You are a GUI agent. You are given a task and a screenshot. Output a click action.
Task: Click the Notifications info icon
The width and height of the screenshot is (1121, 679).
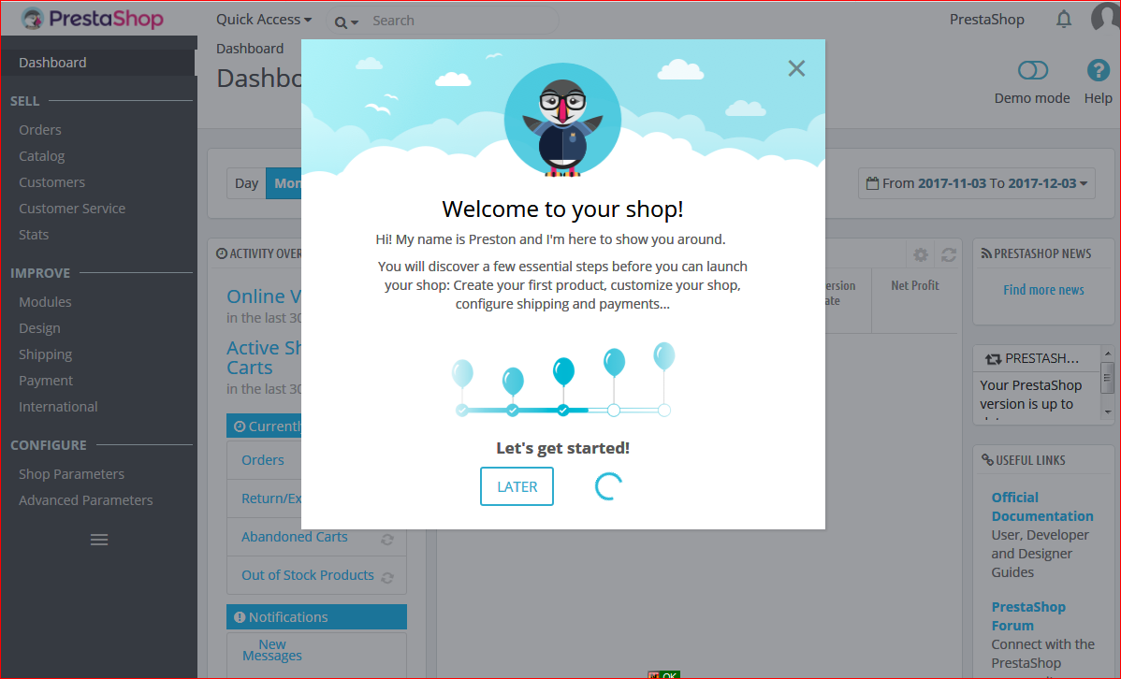240,617
